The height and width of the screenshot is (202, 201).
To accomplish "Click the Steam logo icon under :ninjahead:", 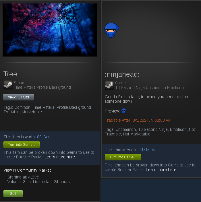I will (109, 85).
